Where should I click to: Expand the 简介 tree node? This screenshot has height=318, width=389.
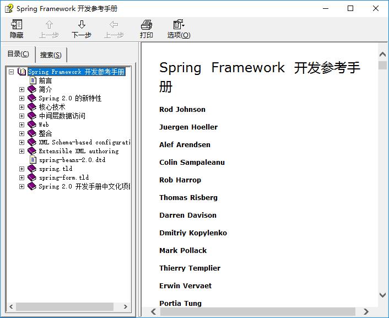click(x=22, y=89)
